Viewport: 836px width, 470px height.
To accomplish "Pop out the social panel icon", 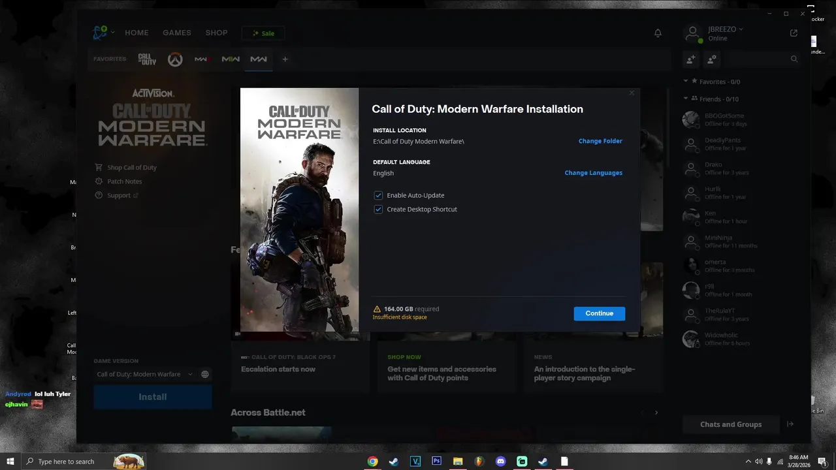I will [794, 33].
